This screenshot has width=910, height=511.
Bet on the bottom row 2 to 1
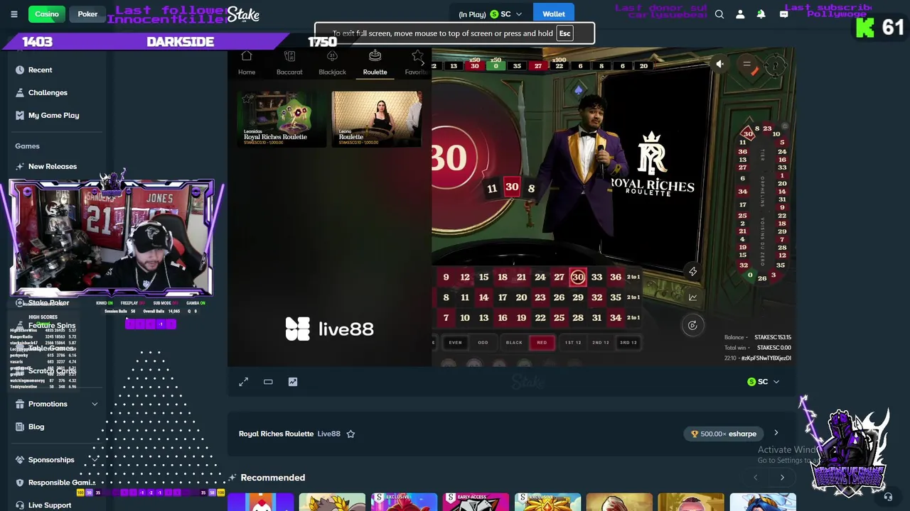click(x=633, y=318)
